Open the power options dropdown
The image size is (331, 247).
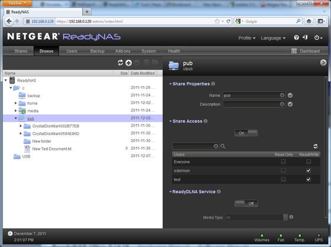tap(319, 38)
